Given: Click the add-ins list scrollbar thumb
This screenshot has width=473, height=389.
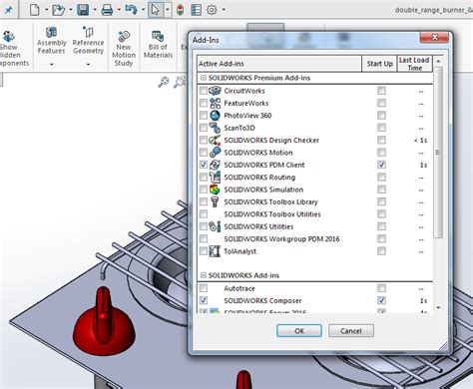Looking at the screenshot, I should [x=438, y=153].
